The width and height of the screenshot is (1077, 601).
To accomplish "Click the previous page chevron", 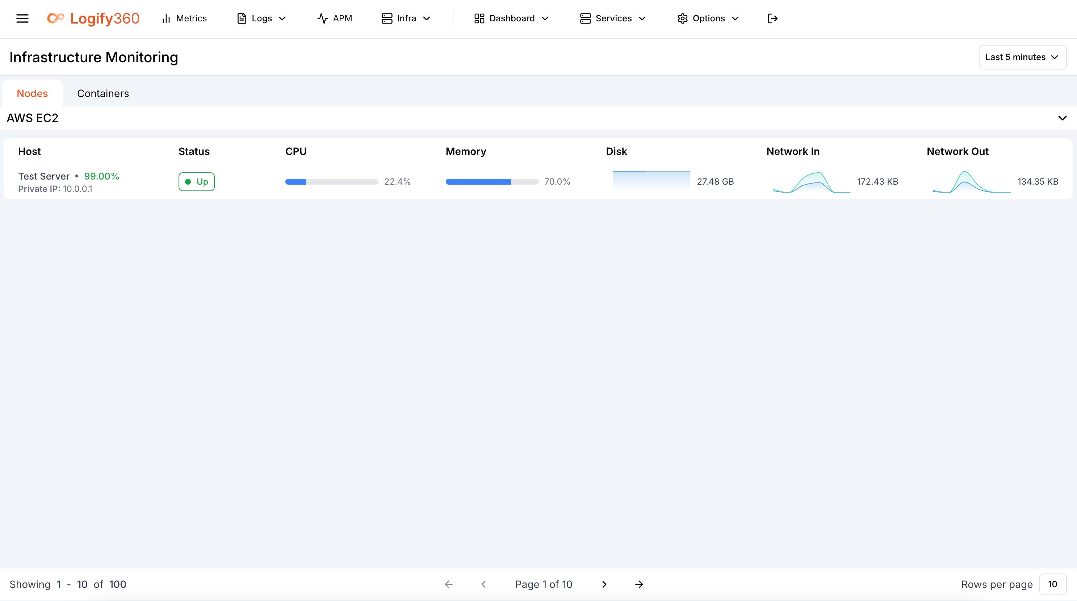I will tap(484, 584).
